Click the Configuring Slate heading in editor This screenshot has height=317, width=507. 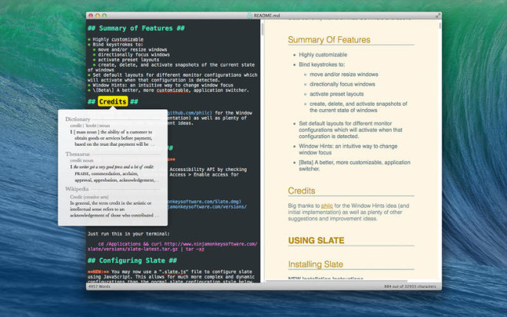tap(134, 260)
